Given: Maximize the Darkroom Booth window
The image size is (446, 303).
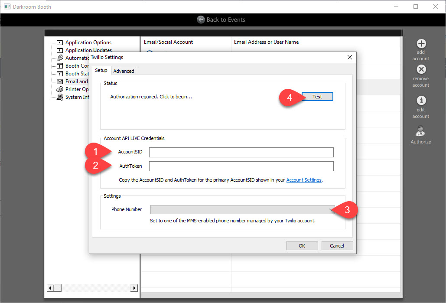Looking at the screenshot, I should (x=416, y=7).
